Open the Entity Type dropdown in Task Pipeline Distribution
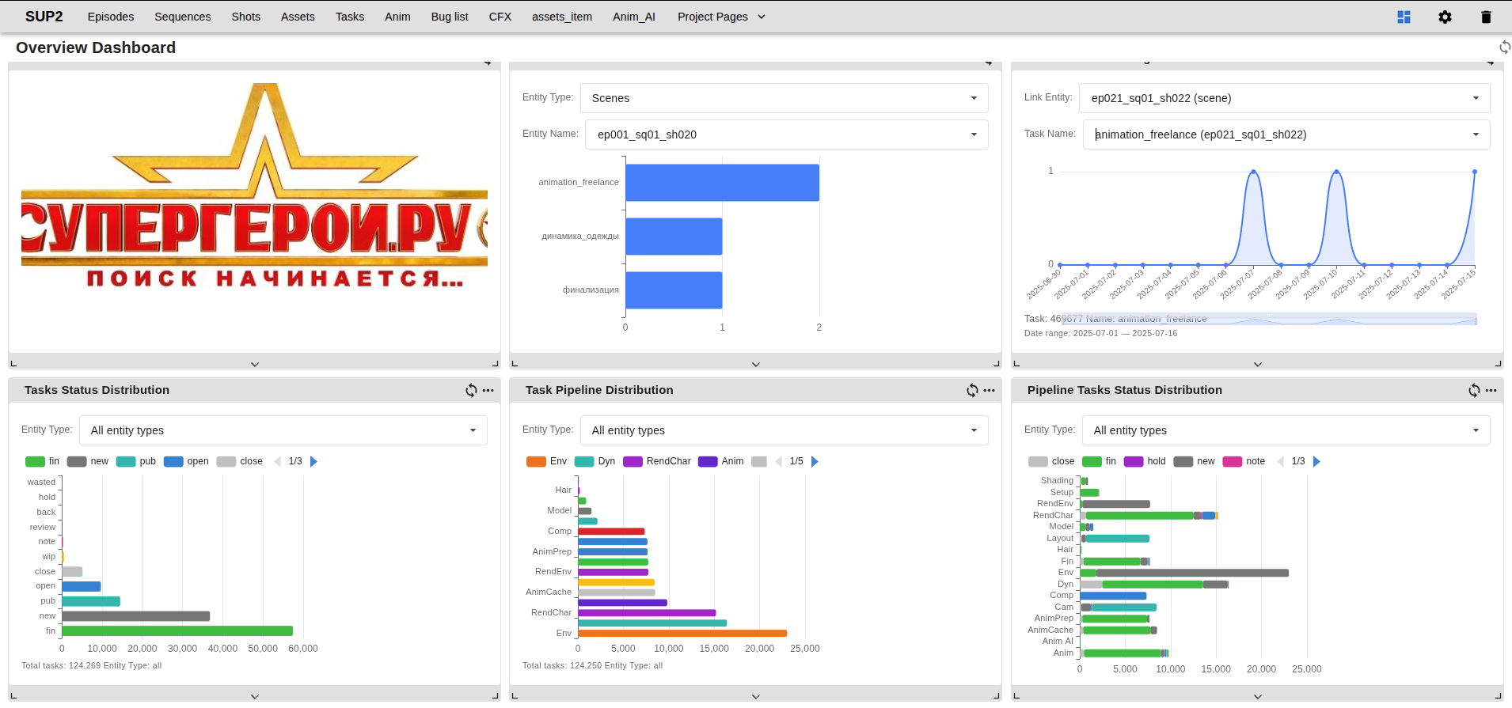 coord(784,430)
